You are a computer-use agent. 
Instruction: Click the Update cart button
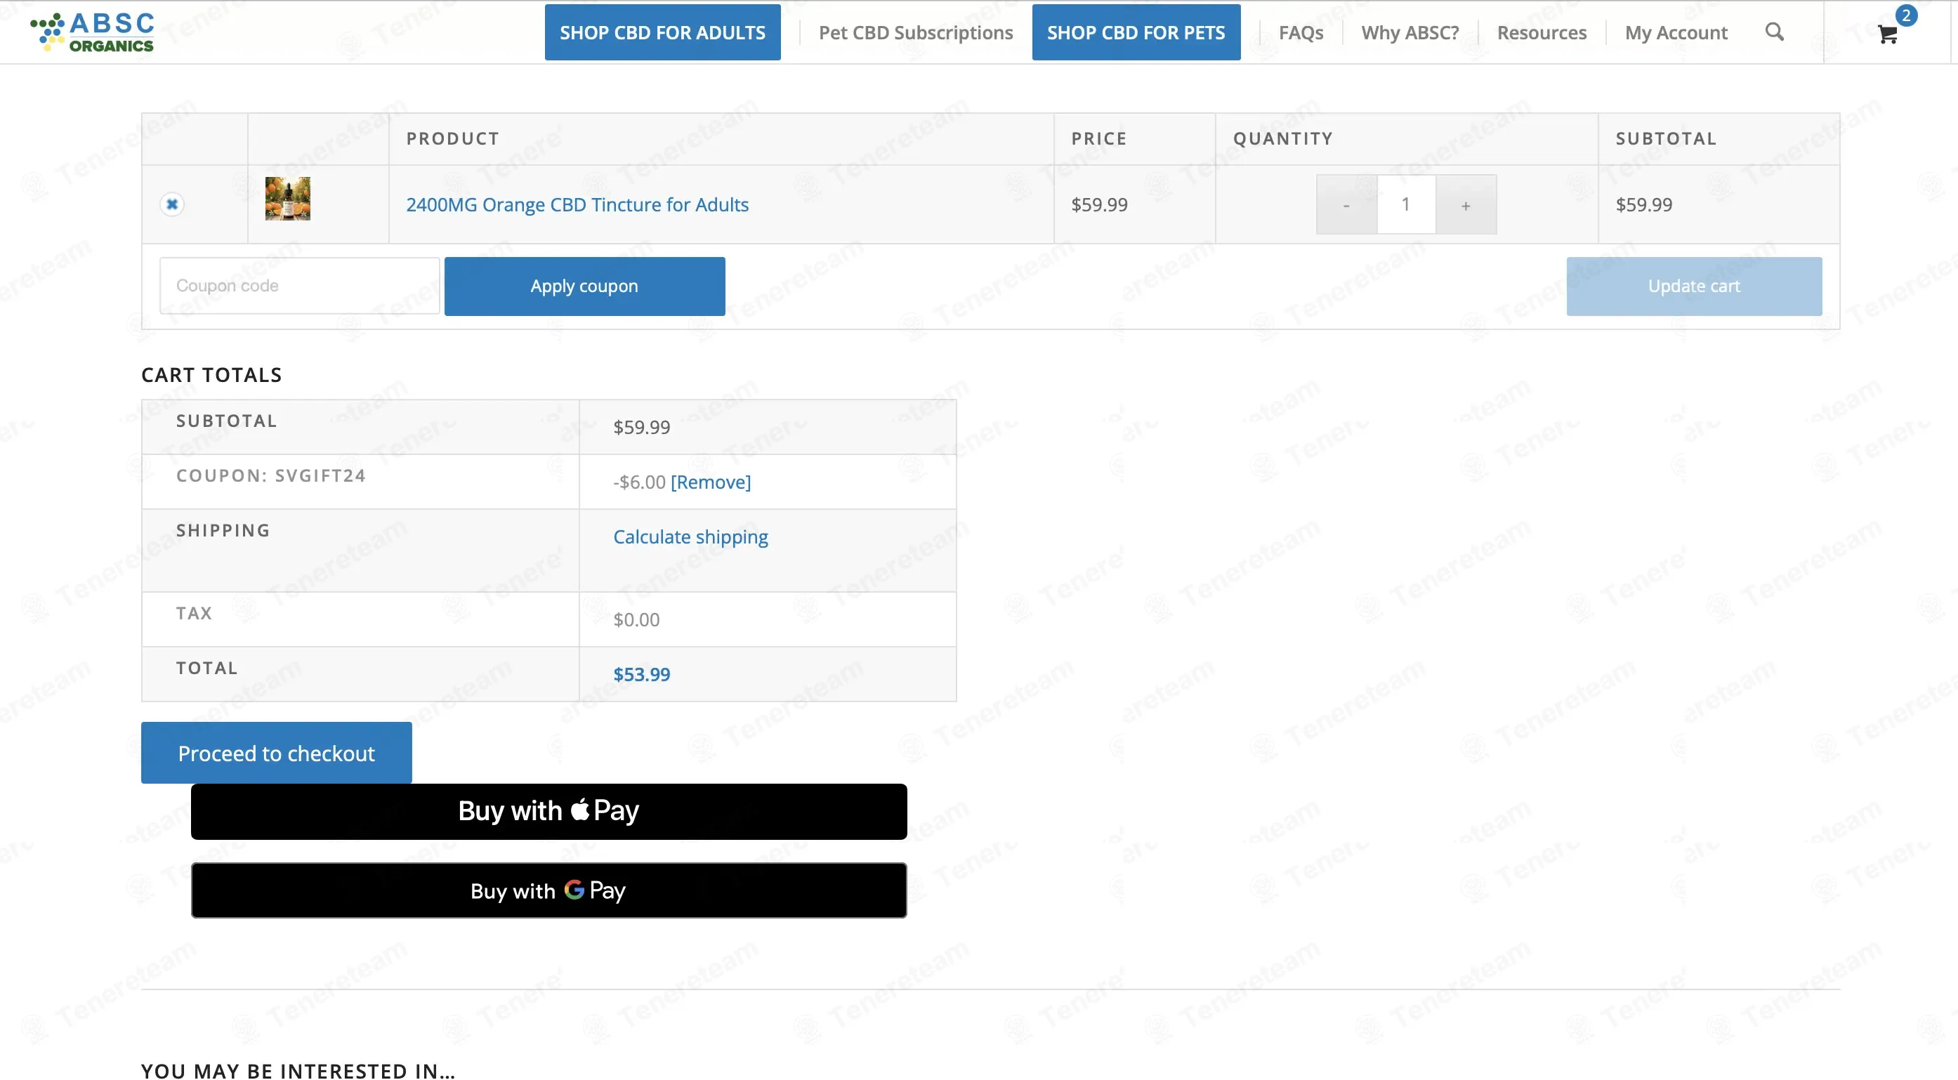[1693, 286]
